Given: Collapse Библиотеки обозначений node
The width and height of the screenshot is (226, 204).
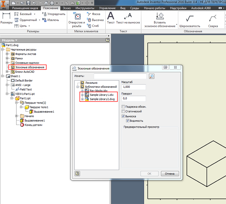Looking at the screenshot, I should coord(78,87).
